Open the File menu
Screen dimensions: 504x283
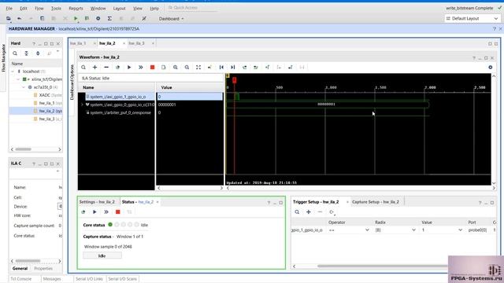pyautogui.click(x=9, y=9)
